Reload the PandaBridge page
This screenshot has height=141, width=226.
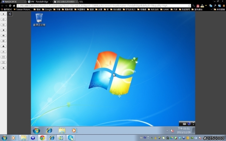pos(10,6)
